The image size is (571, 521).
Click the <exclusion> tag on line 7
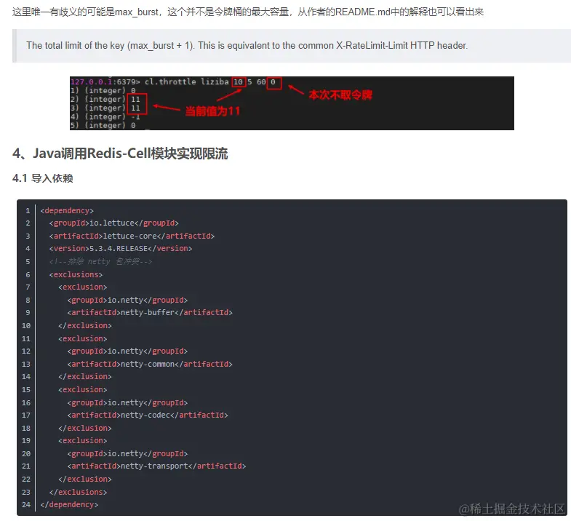point(83,287)
